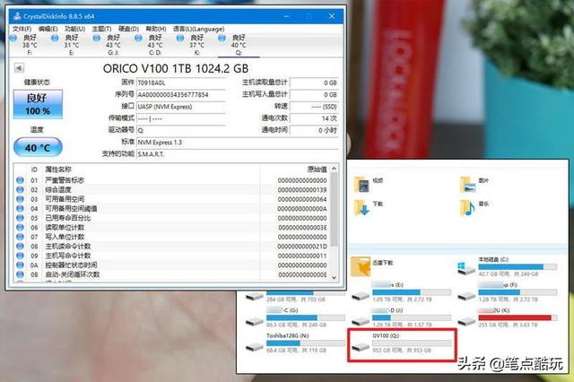
Task: Click status icon of row 05 已用寿命百分比
Action: [x=20, y=218]
